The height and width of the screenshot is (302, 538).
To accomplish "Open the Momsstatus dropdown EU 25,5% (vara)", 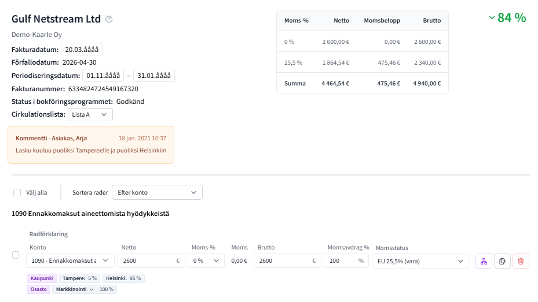I will (x=420, y=261).
